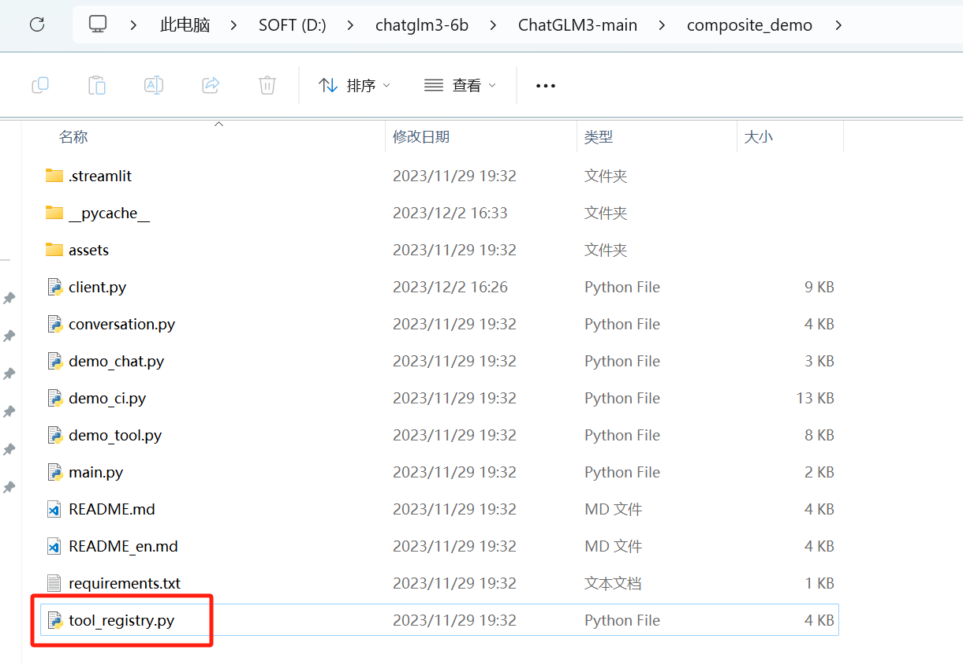The image size is (963, 665).
Task: Click the Paste clipboard toolbar icon
Action: pos(97,85)
